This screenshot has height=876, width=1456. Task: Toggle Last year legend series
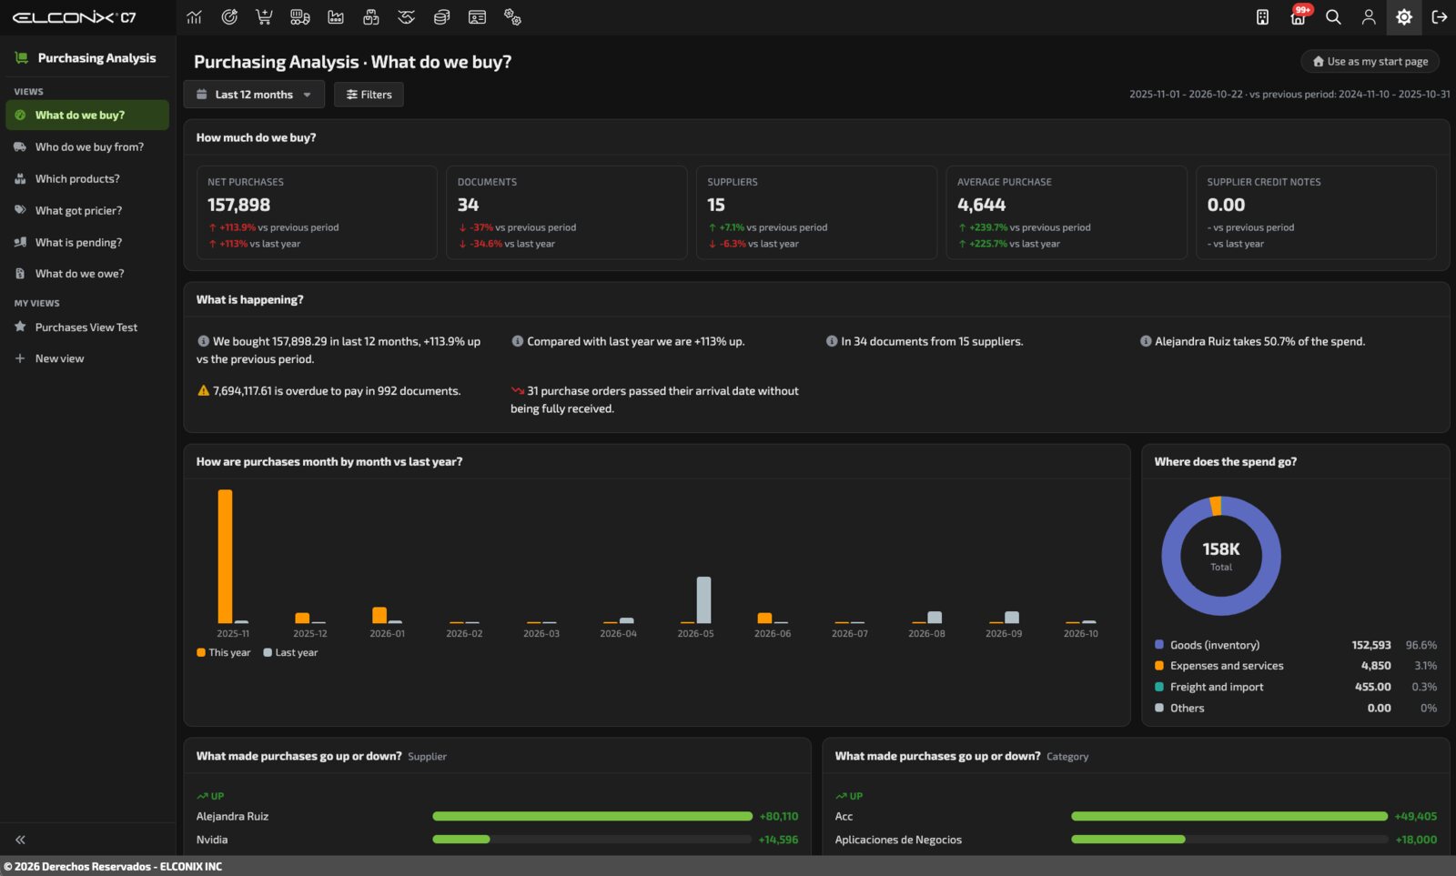(290, 652)
